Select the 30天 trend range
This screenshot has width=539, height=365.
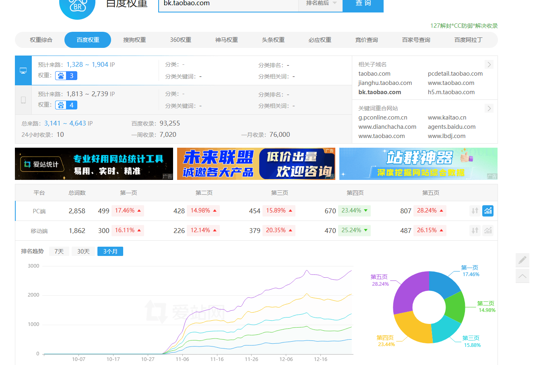[83, 252]
